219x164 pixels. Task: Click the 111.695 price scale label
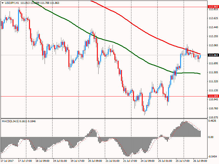(213, 63)
